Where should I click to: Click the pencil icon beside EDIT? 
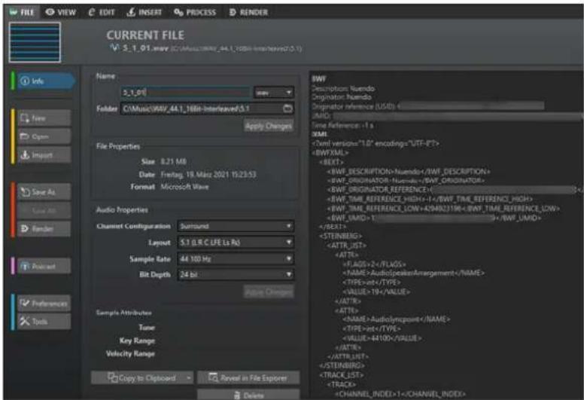pos(92,12)
